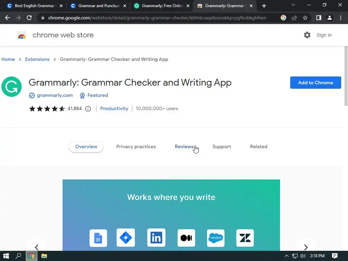The image size is (348, 261).
Task: Open the browser side panel
Action: pos(318,18)
